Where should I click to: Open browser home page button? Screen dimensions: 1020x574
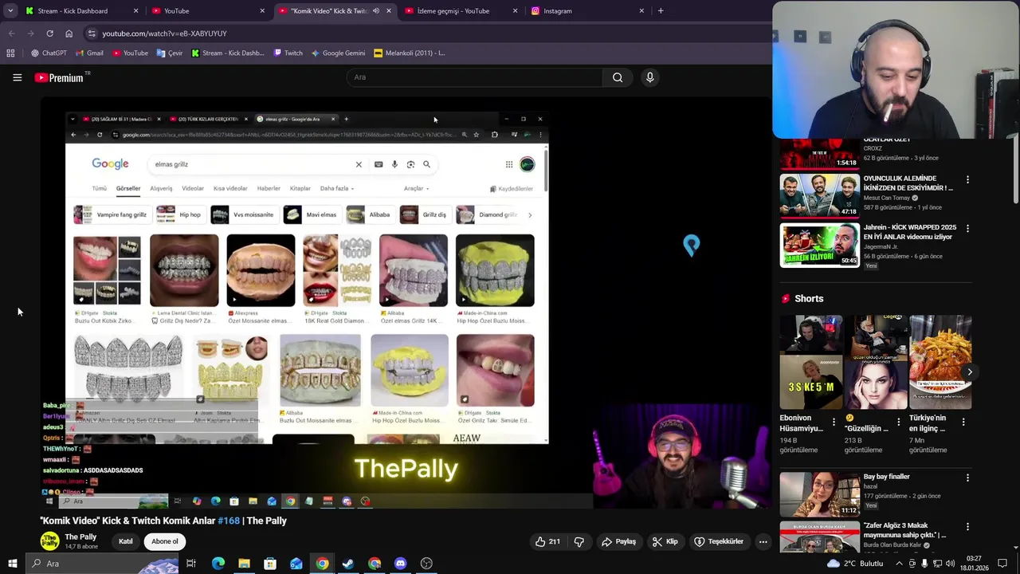point(69,33)
